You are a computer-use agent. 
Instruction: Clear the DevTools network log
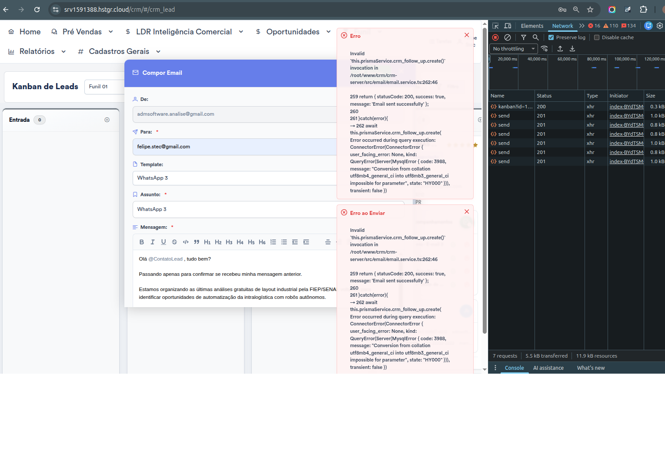[508, 37]
